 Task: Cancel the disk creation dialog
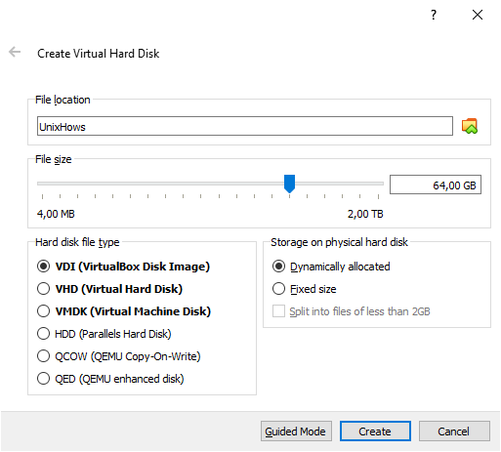(x=454, y=431)
